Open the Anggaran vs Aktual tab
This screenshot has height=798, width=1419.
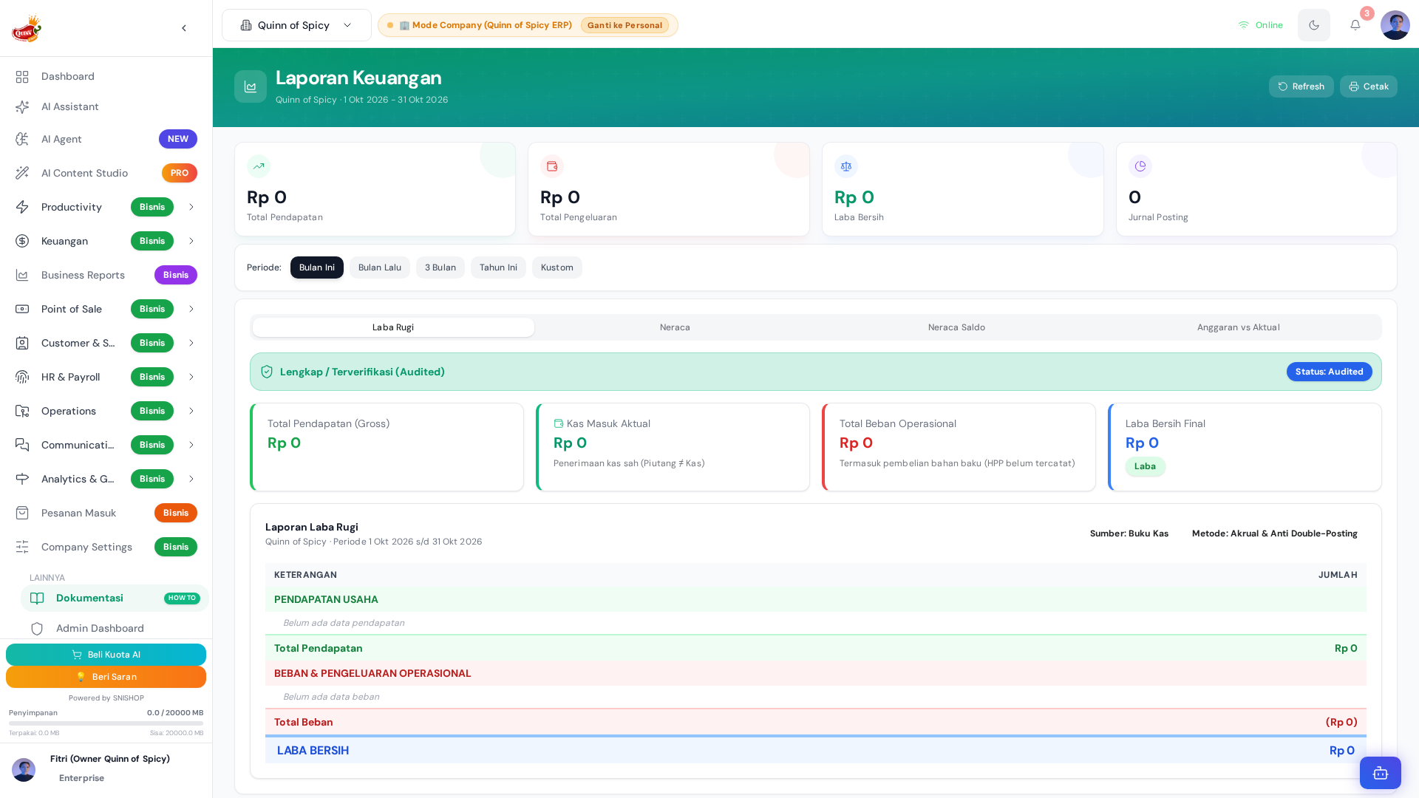click(1239, 327)
